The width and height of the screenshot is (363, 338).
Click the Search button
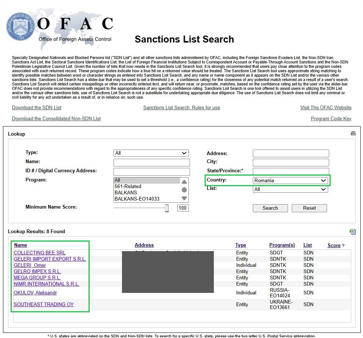pos(270,208)
